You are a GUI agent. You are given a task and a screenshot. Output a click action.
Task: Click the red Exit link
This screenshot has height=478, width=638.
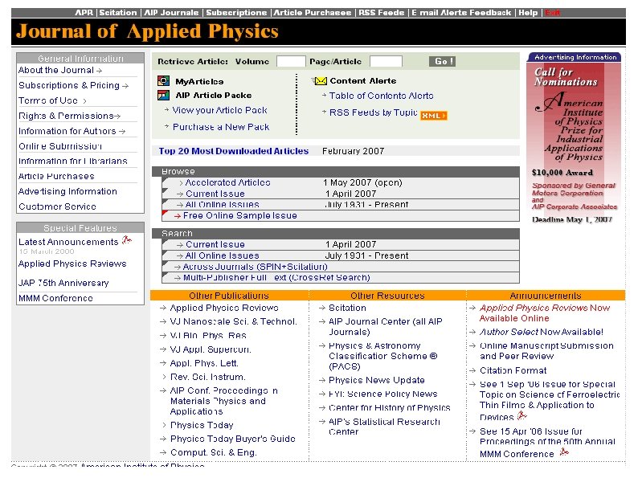click(553, 13)
